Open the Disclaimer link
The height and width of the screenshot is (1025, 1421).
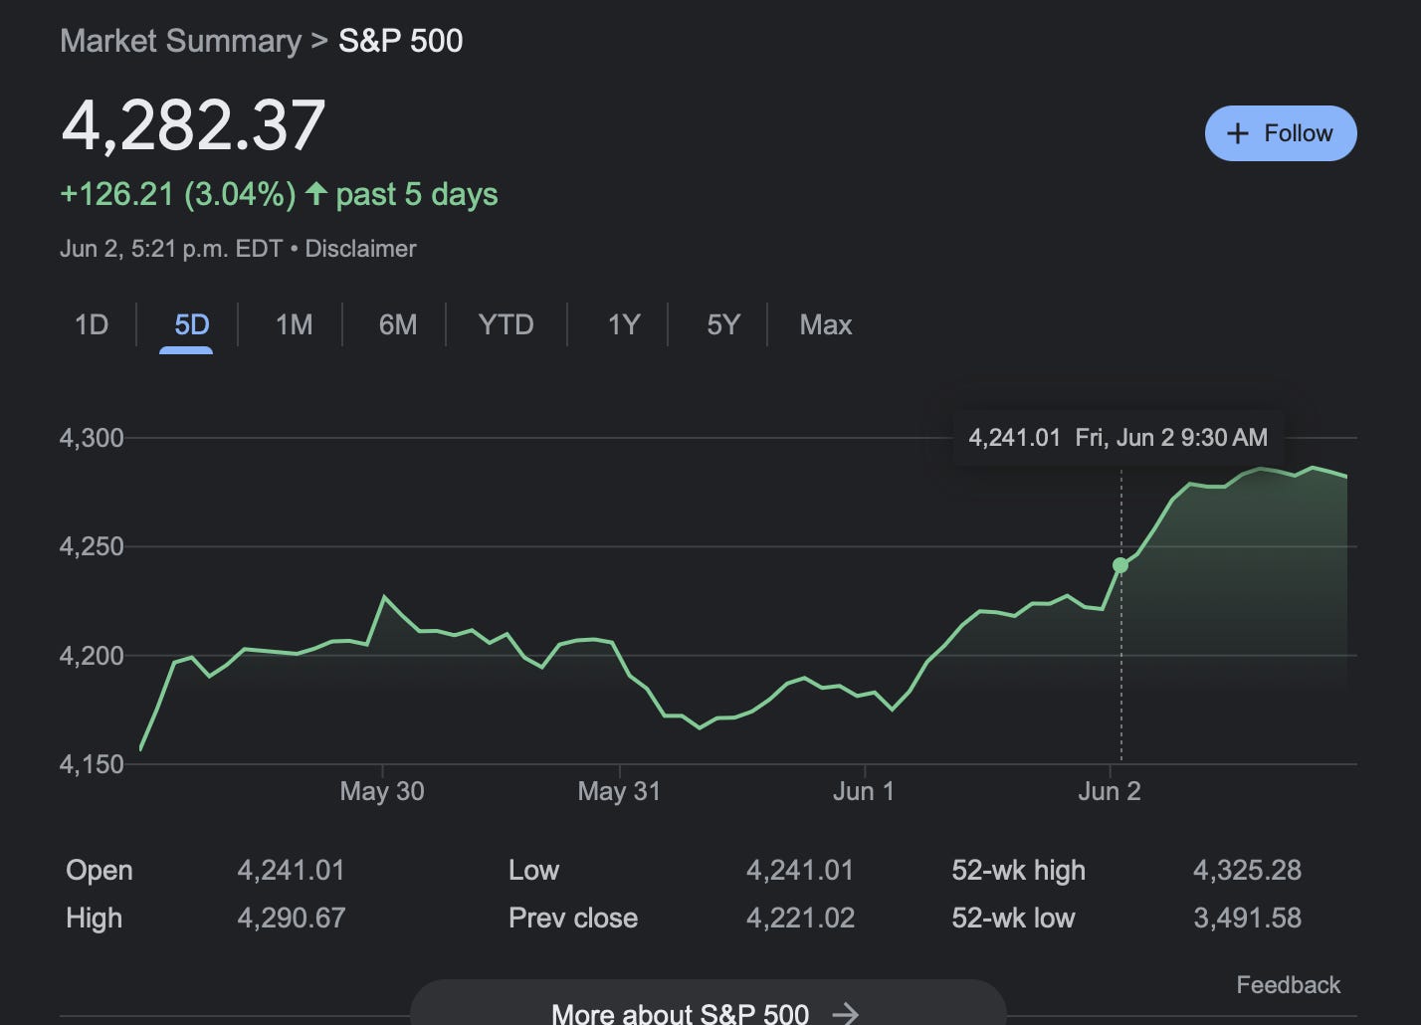tap(360, 249)
